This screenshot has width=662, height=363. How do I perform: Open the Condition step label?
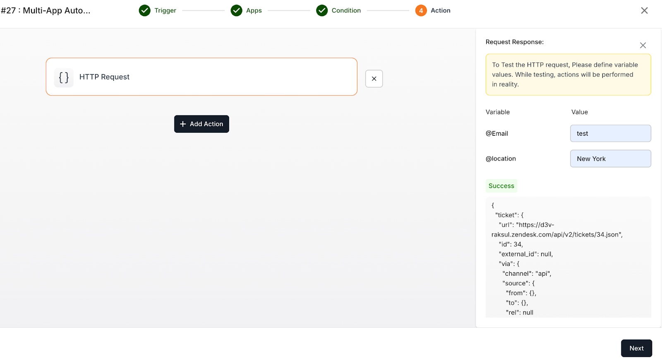[x=346, y=10]
